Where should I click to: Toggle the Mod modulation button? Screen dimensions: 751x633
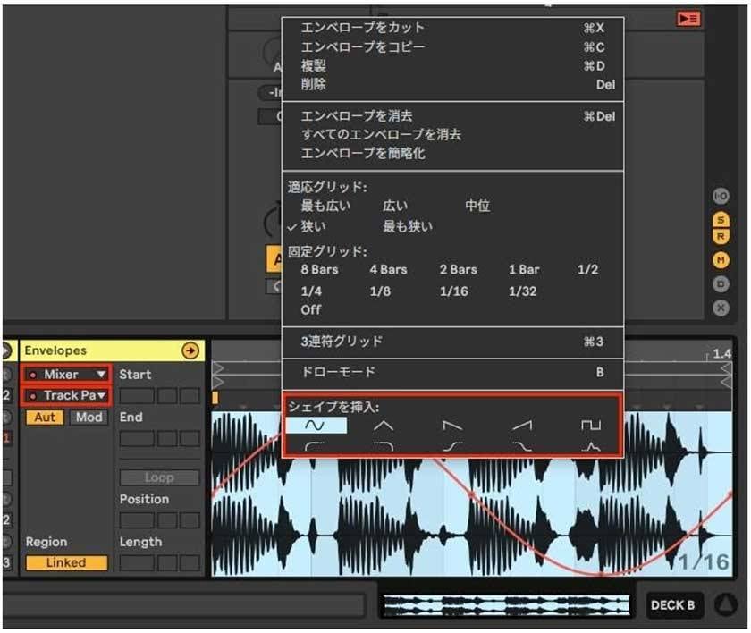point(89,418)
